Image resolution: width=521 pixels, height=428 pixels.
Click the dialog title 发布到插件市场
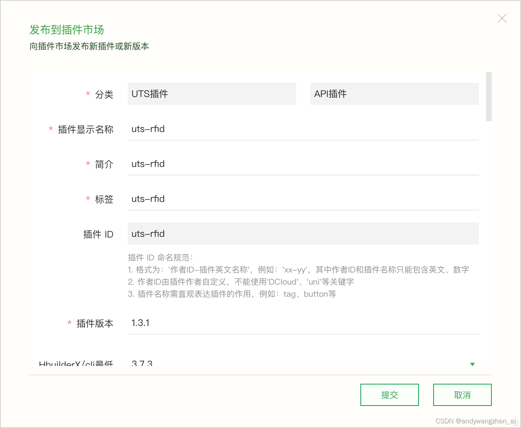point(66,30)
